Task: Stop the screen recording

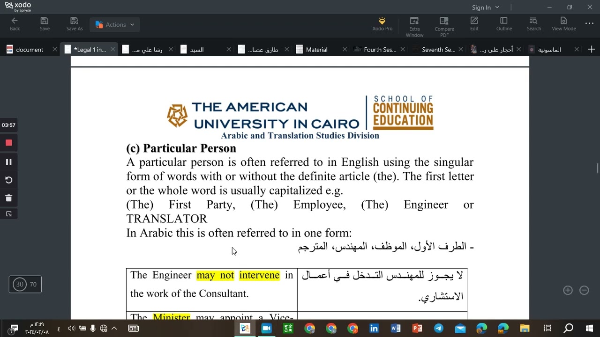Action: (x=8, y=143)
